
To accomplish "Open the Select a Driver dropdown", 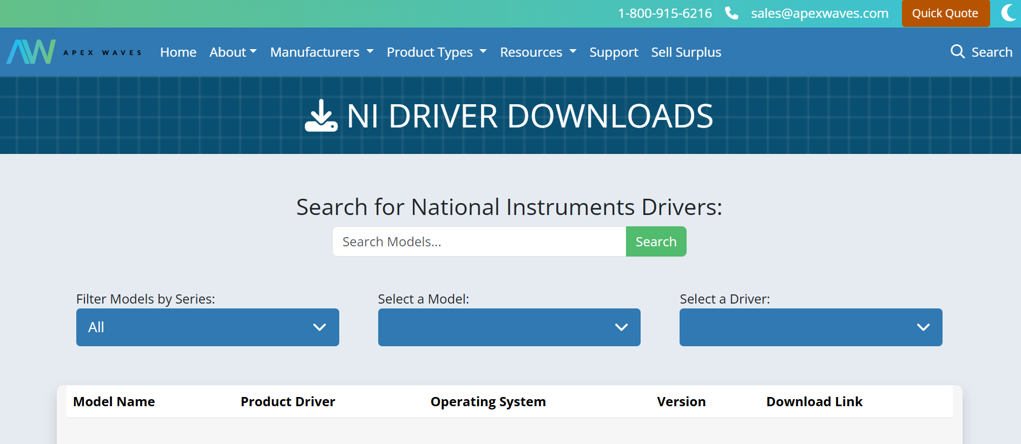I will 811,327.
